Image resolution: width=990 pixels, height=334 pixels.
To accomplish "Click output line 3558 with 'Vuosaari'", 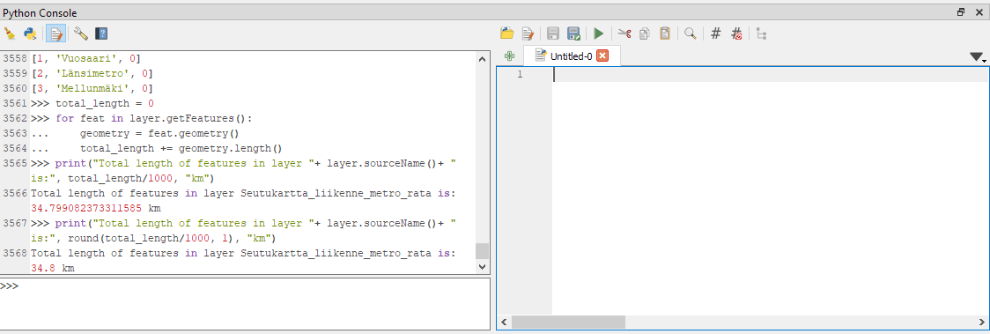I will point(85,58).
